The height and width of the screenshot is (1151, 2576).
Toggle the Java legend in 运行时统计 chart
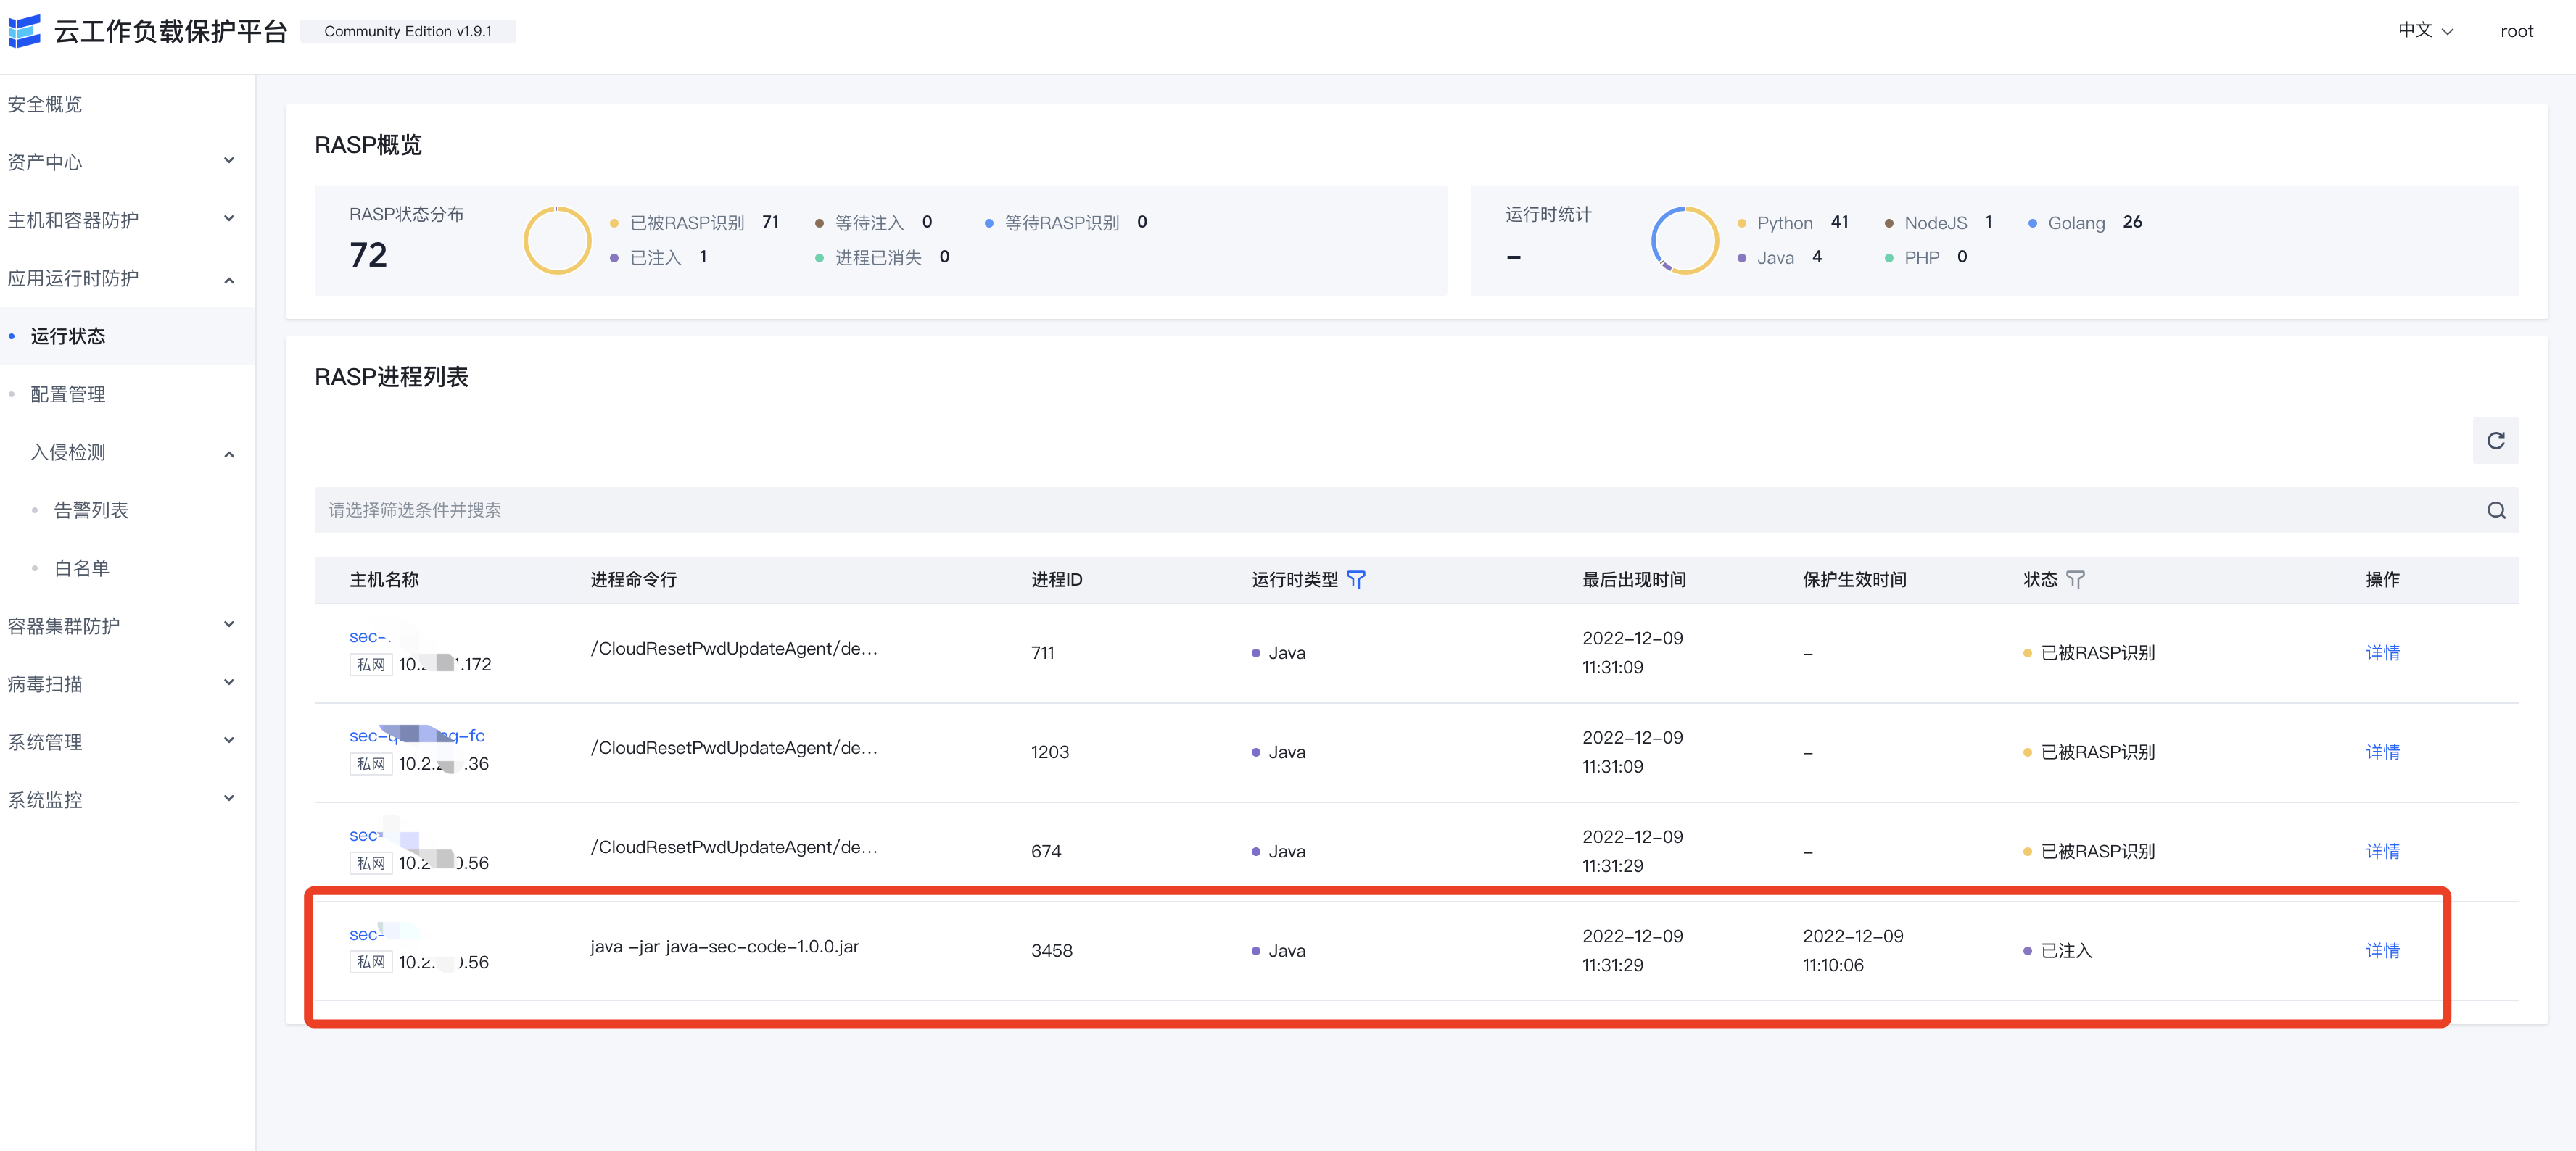(x=1775, y=257)
